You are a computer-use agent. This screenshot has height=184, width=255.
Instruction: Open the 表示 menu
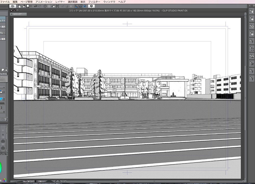pos(83,2)
